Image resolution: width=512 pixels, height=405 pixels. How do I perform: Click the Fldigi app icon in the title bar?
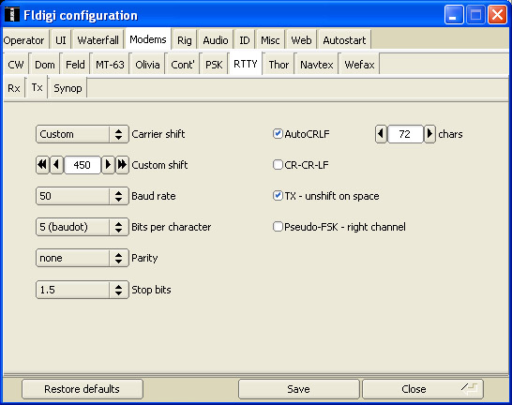point(12,14)
